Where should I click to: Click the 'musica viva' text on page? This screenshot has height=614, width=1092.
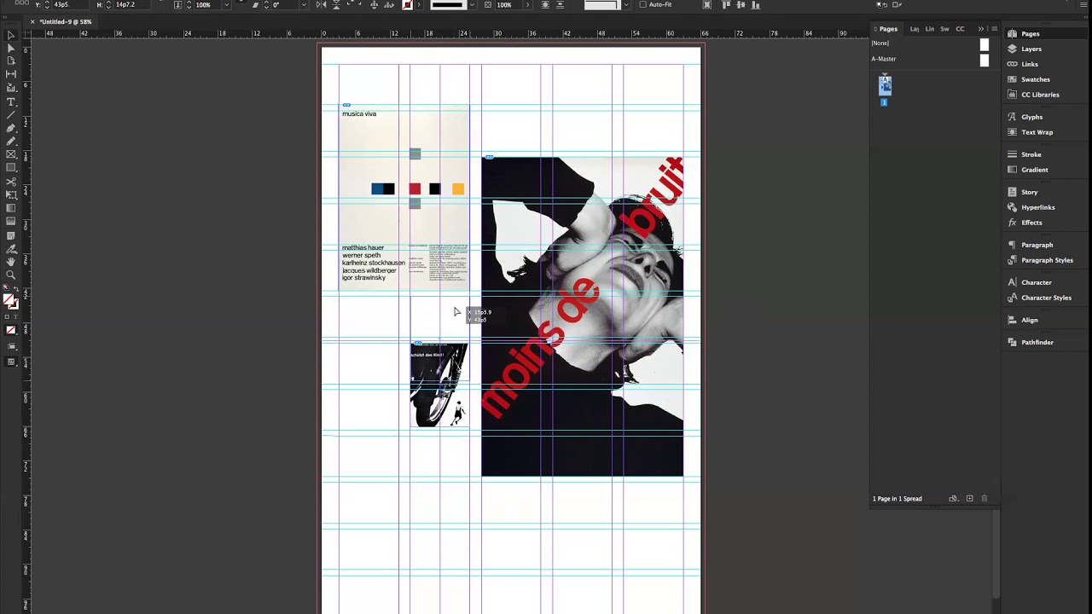tap(359, 113)
